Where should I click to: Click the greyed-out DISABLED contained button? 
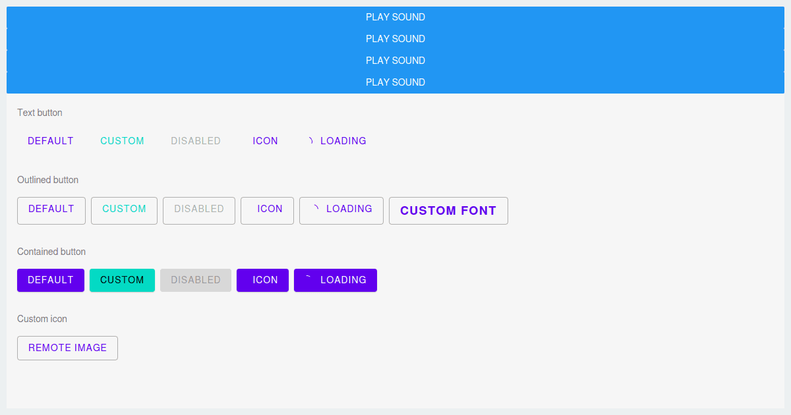point(195,280)
